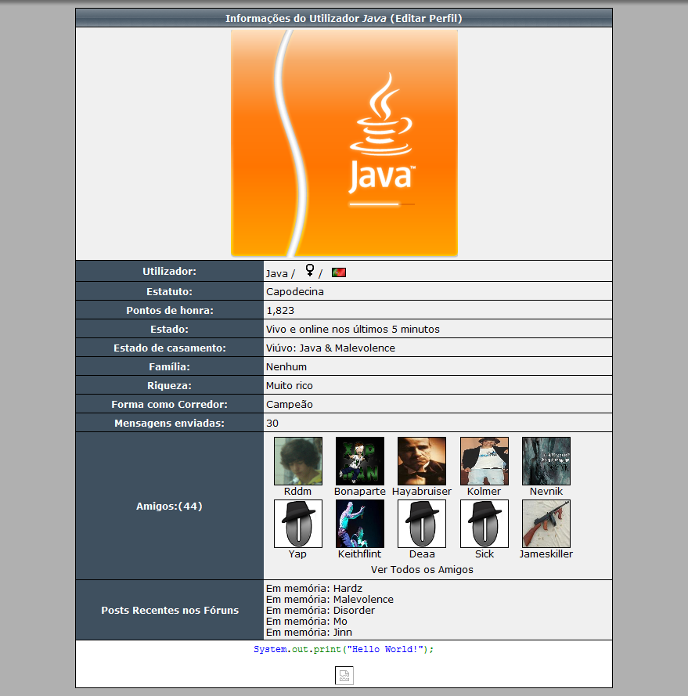Click the Capodecina status value
Image resolution: width=688 pixels, height=696 pixels.
(x=295, y=291)
